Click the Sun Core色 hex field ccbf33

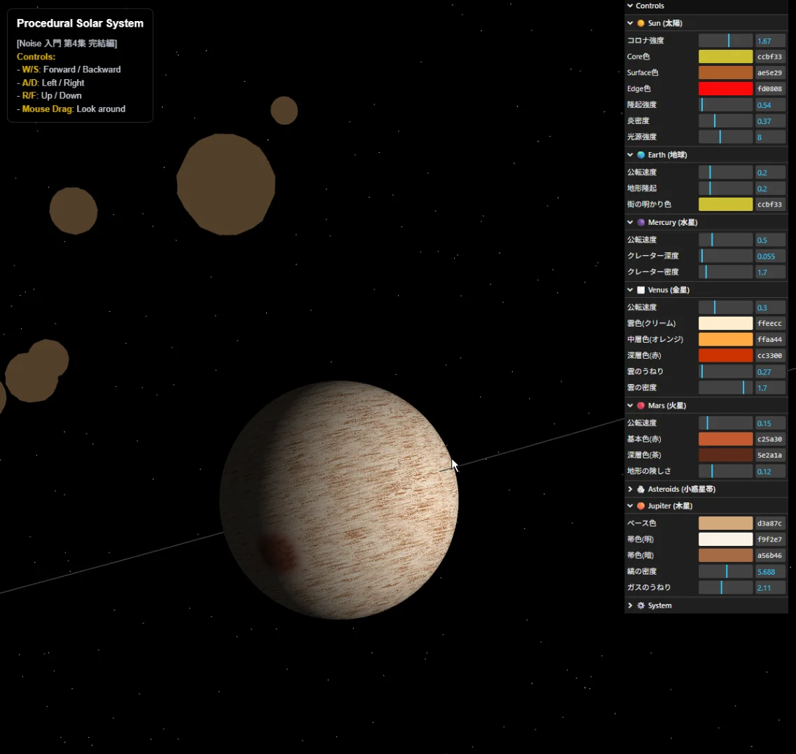pos(770,57)
